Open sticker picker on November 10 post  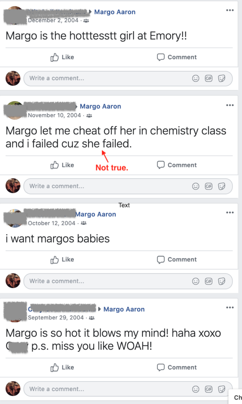(x=221, y=186)
